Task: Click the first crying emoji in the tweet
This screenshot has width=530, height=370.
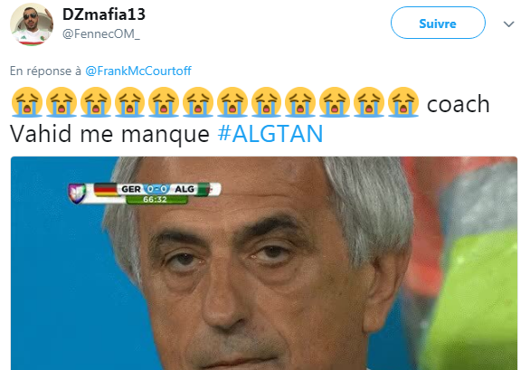Action: (27, 102)
